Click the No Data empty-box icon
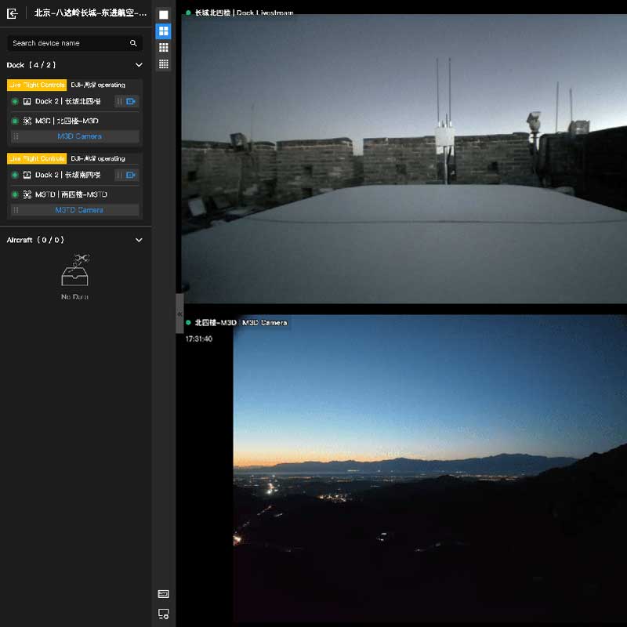This screenshot has height=627, width=627. pos(75,270)
